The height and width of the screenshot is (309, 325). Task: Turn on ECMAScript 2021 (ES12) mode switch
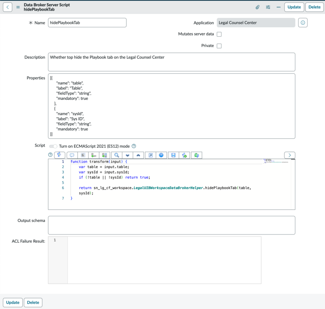click(x=53, y=146)
